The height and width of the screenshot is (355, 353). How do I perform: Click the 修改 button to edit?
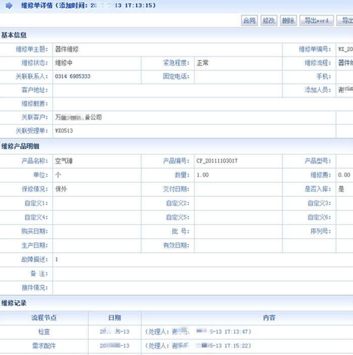pyautogui.click(x=268, y=21)
